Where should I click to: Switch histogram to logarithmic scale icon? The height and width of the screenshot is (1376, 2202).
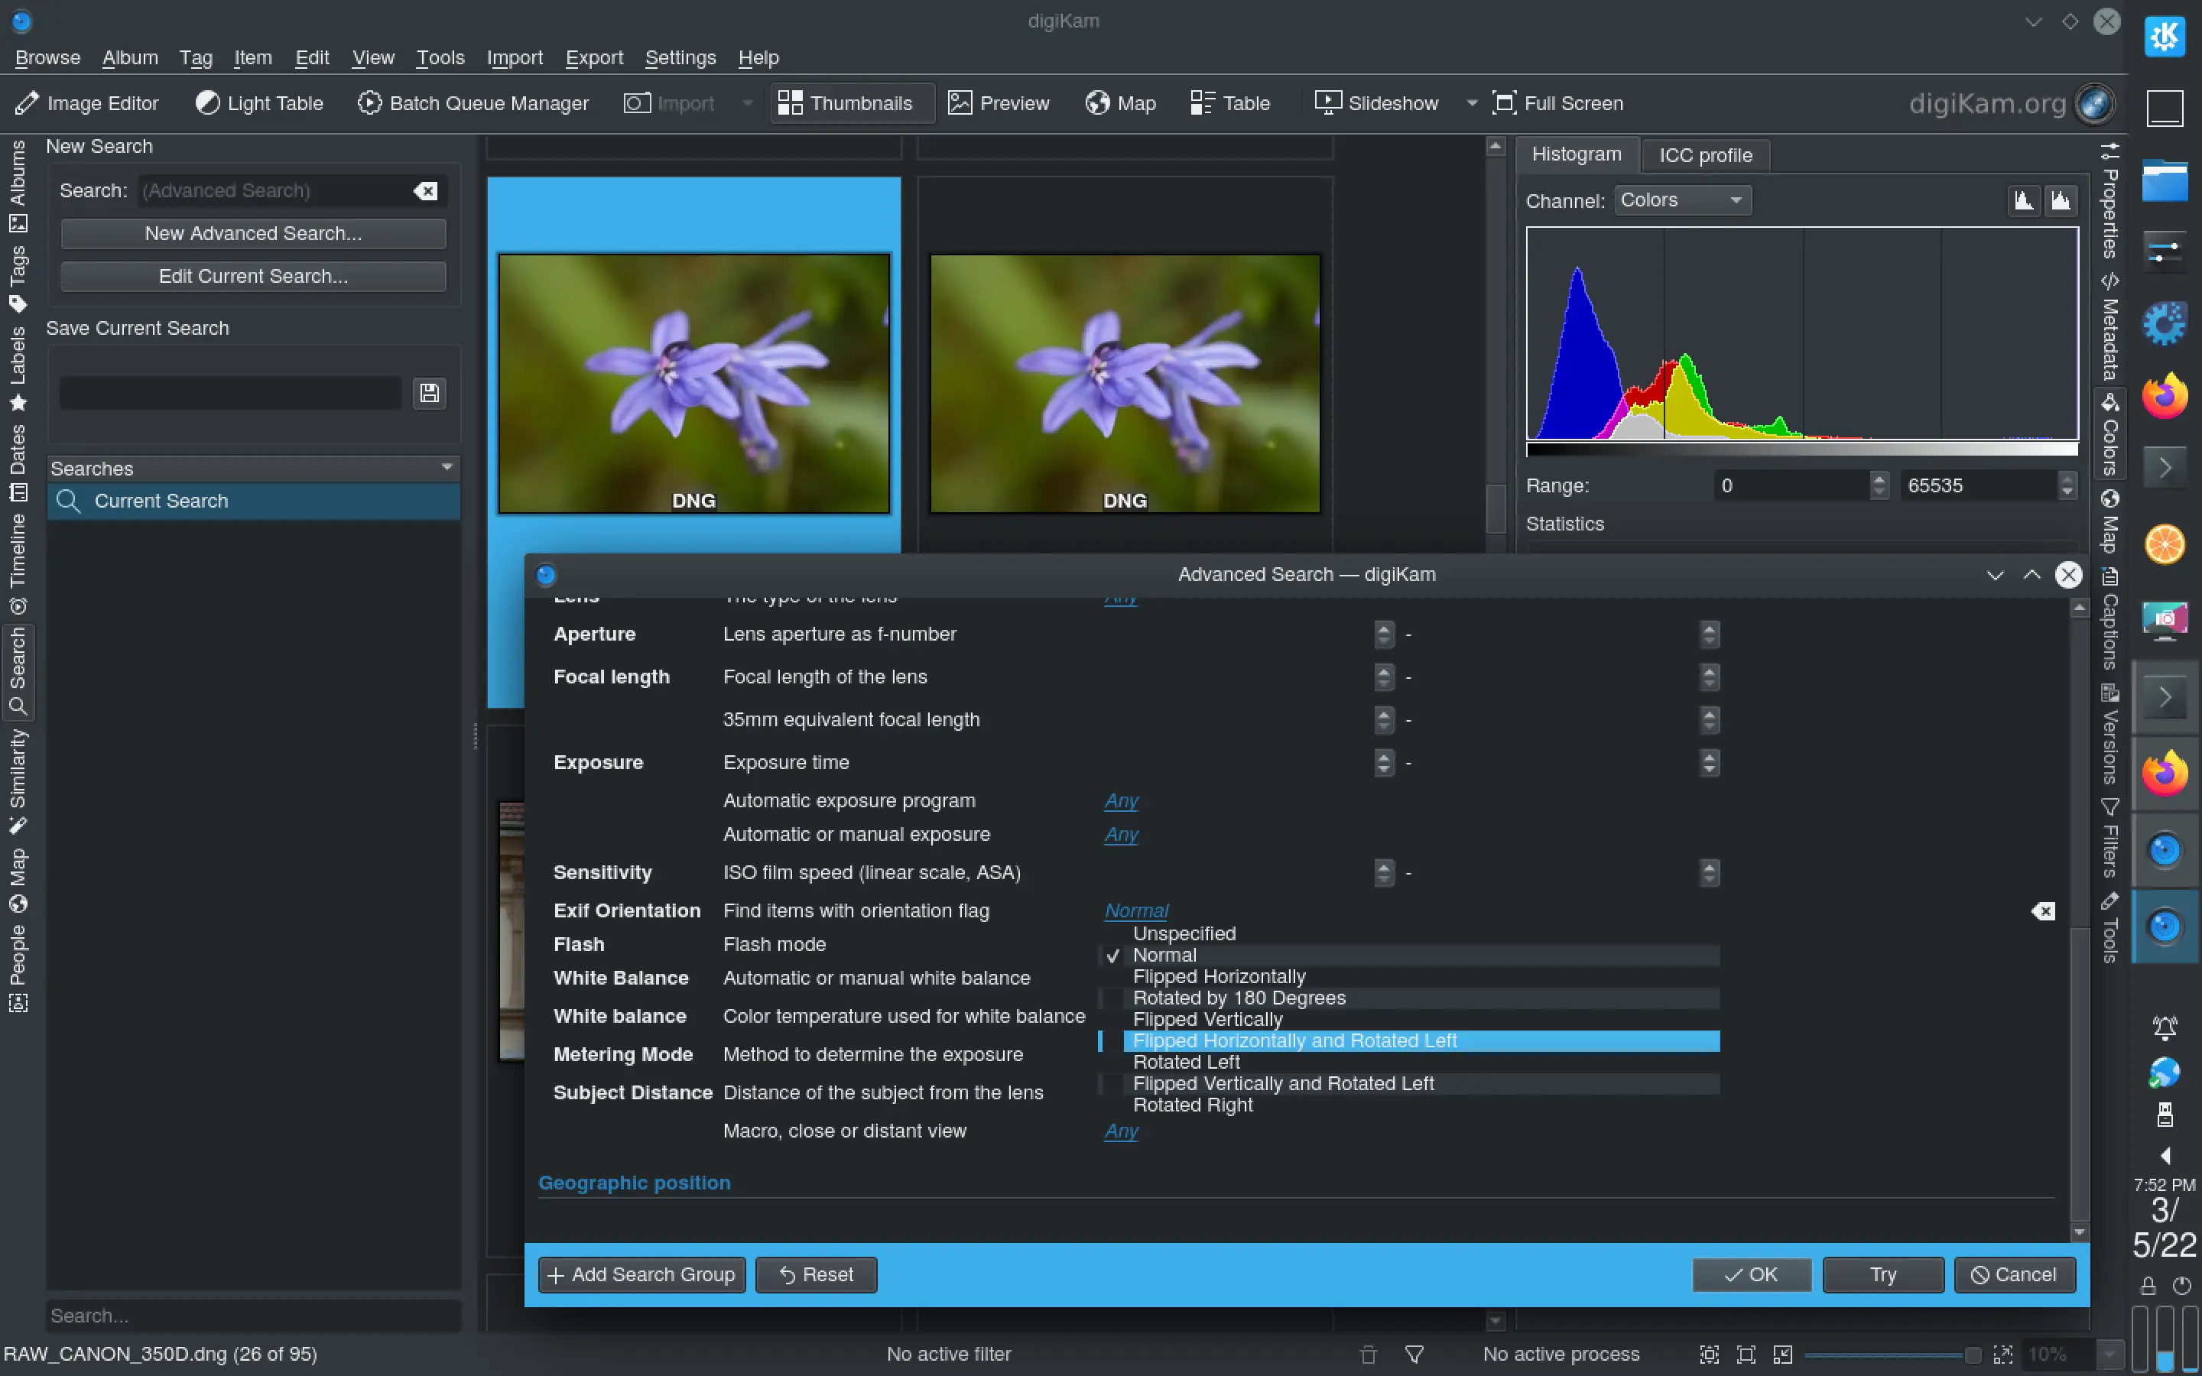2061,200
